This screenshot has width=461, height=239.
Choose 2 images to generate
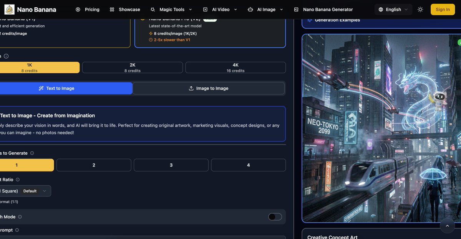coord(94,165)
